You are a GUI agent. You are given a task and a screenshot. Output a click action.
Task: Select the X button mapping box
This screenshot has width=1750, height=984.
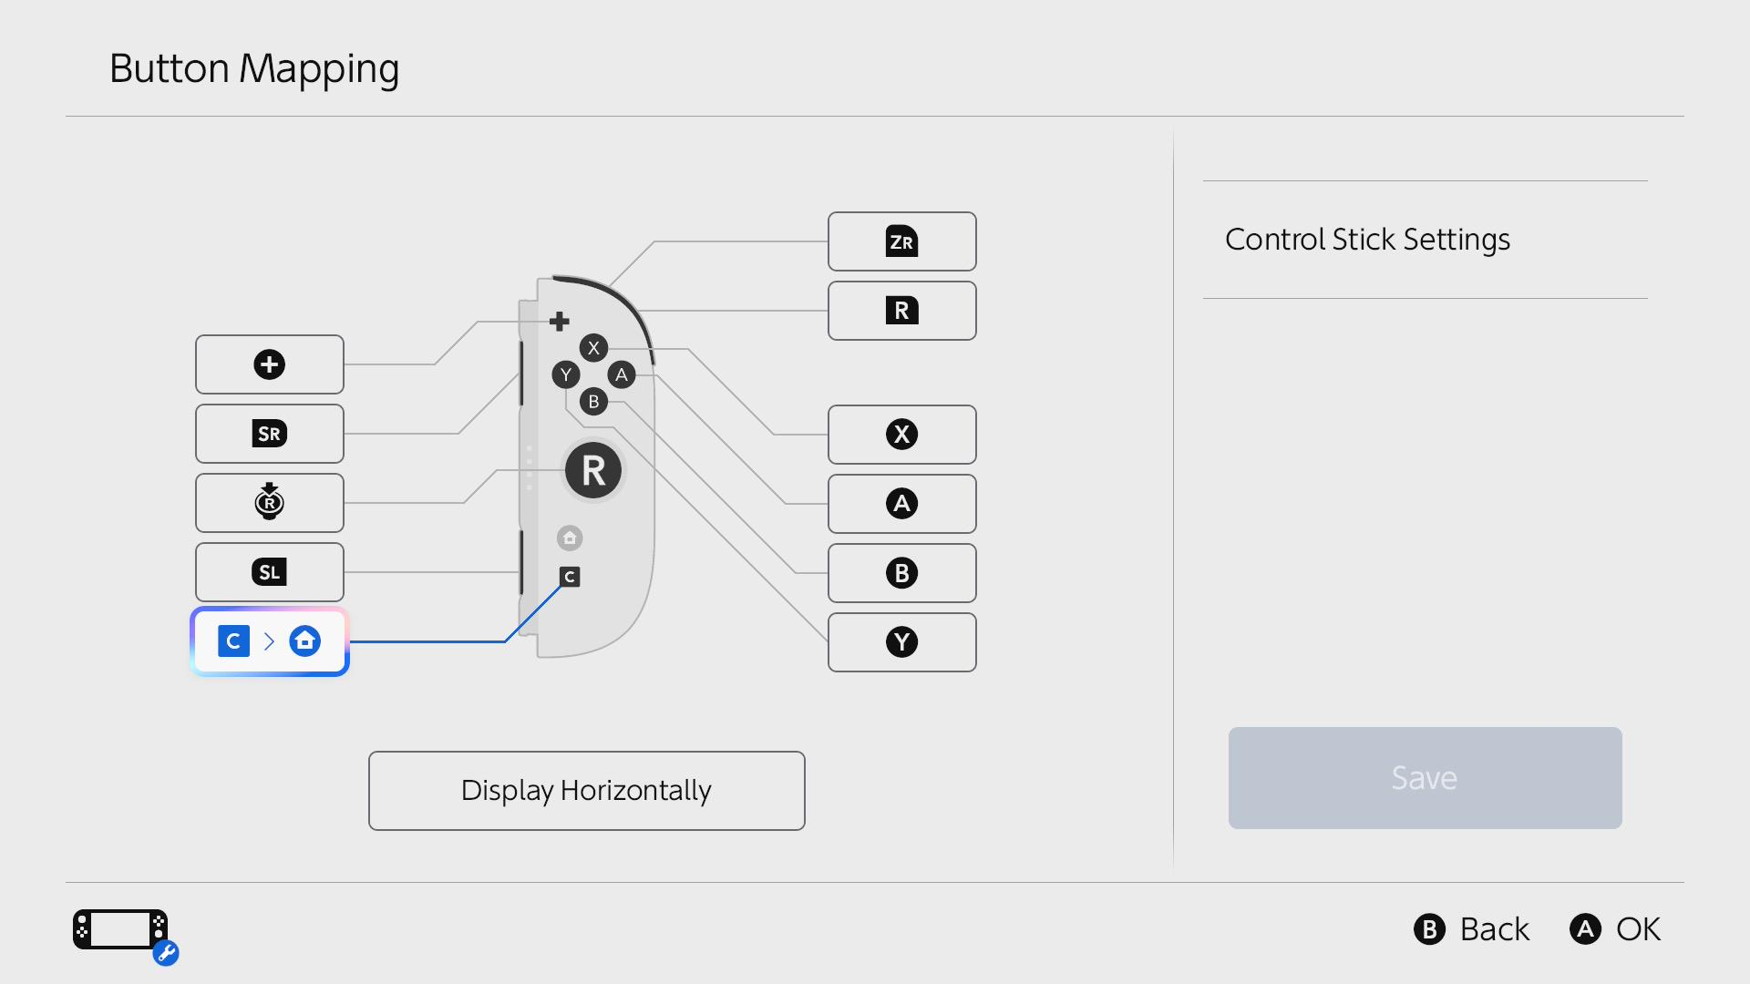pyautogui.click(x=901, y=435)
